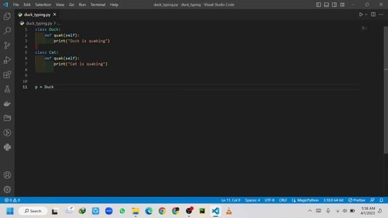Close the duck_typing.py tab

(x=55, y=15)
